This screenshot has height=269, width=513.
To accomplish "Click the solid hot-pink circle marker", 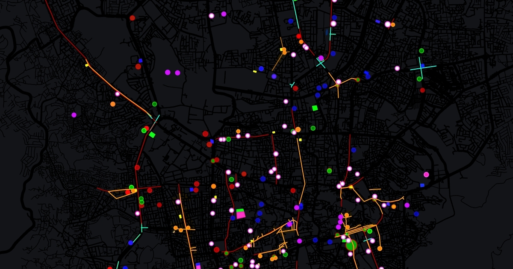I will [426, 175].
